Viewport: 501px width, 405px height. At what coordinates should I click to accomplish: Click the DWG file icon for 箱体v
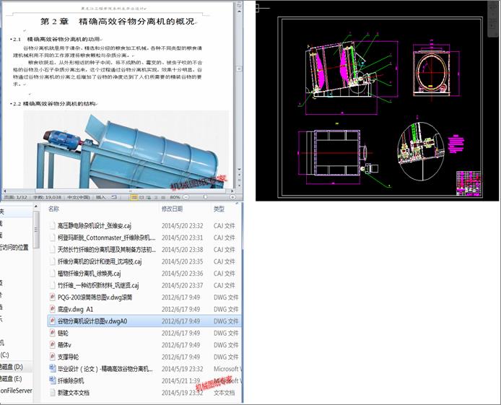click(x=53, y=344)
